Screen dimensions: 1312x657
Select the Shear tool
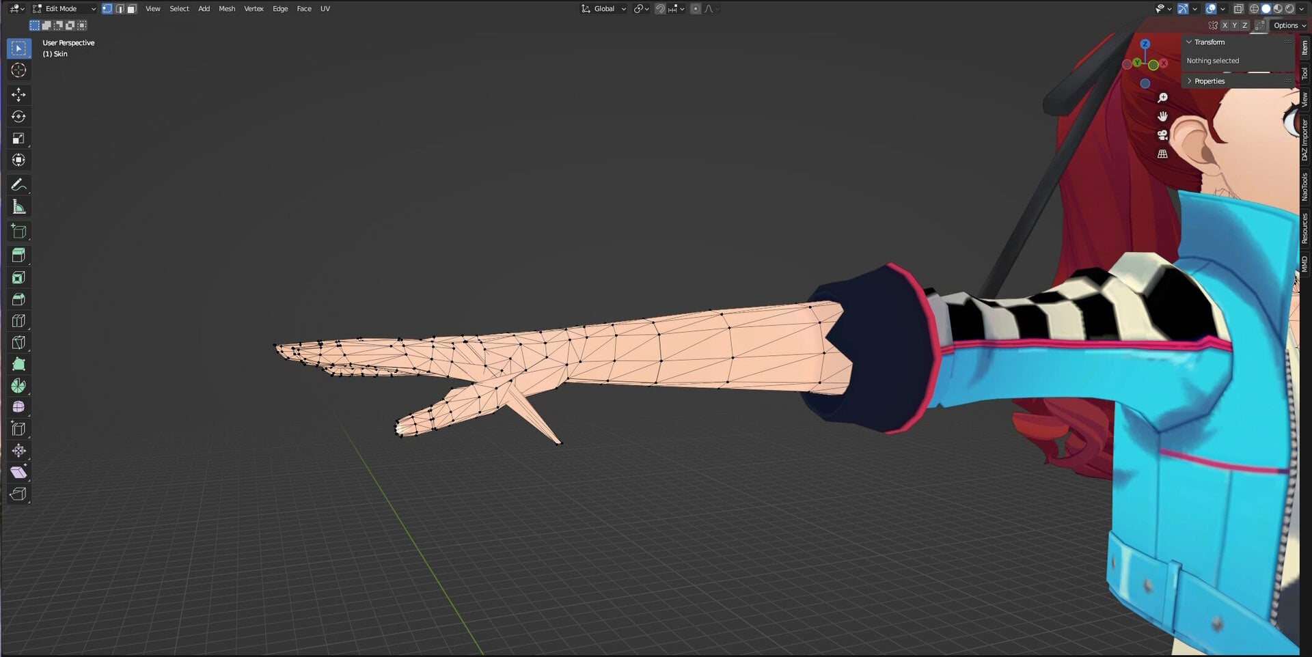click(18, 473)
